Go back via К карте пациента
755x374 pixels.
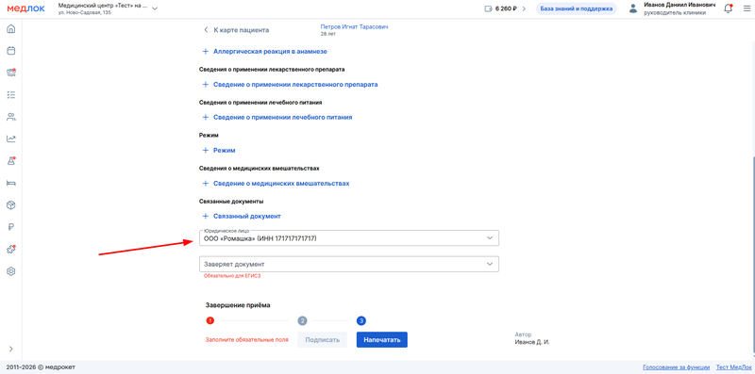[x=236, y=30]
